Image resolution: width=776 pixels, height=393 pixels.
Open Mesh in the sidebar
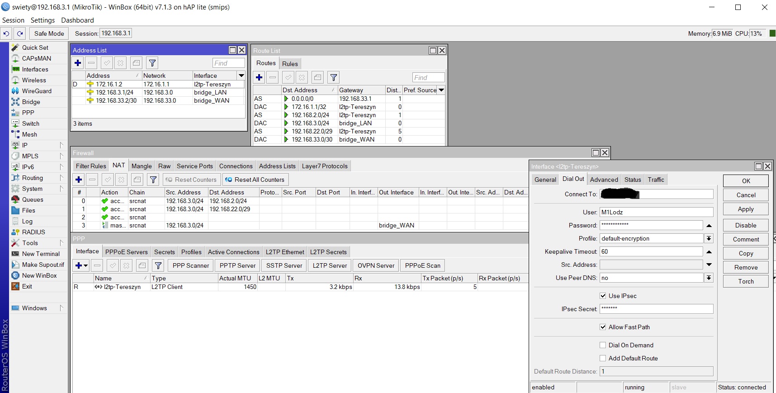[29, 134]
